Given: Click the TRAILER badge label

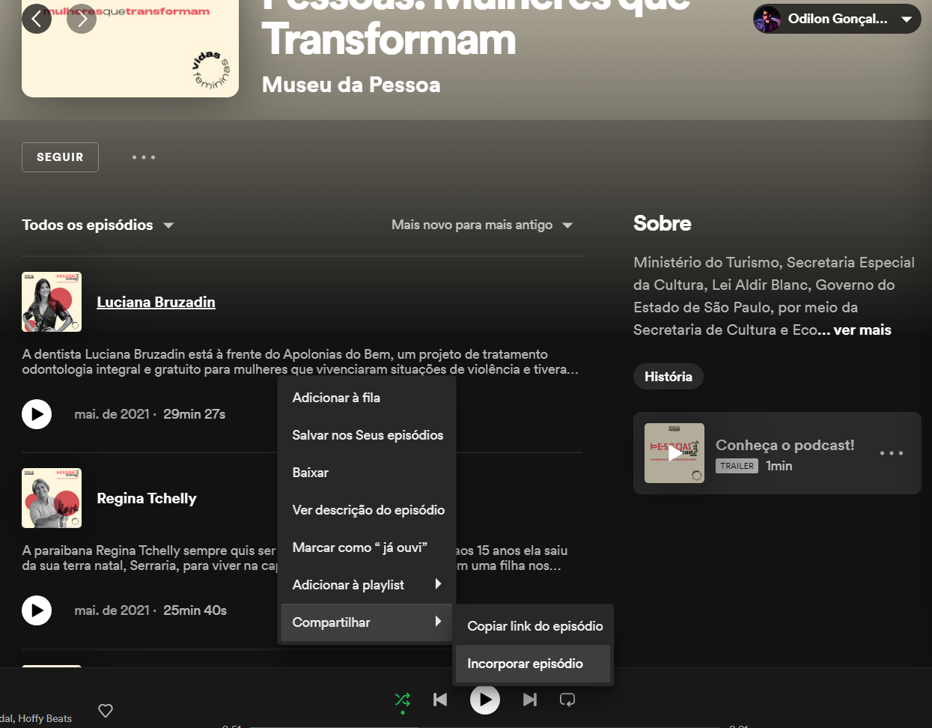Looking at the screenshot, I should 737,466.
